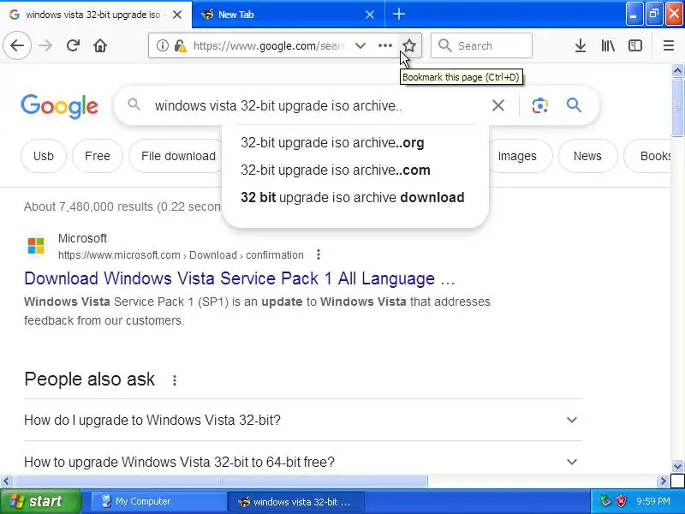Click the safely remove hardware tray icon

[605, 501]
